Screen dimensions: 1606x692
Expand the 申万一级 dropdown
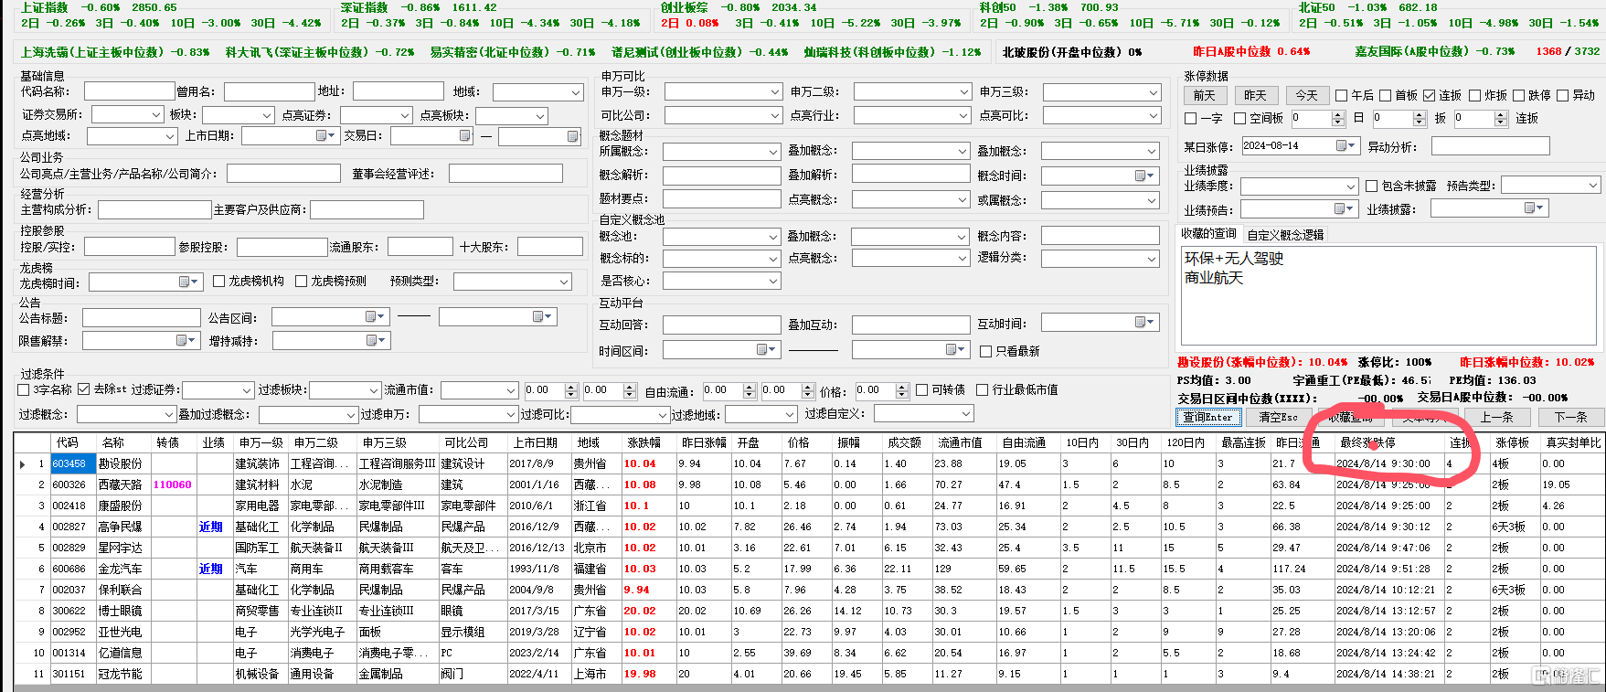(774, 92)
